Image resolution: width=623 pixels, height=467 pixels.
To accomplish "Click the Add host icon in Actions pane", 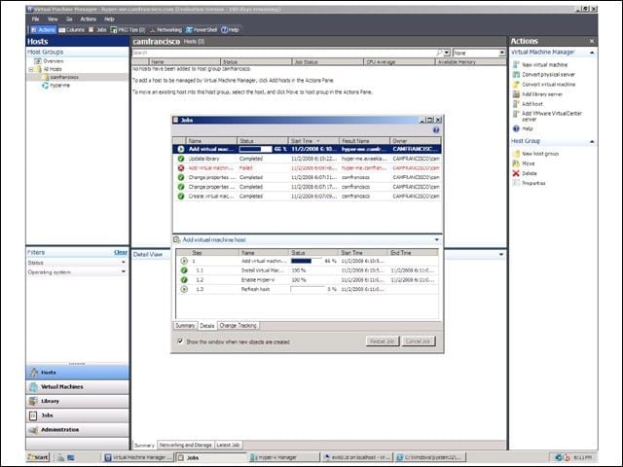I will pos(516,104).
